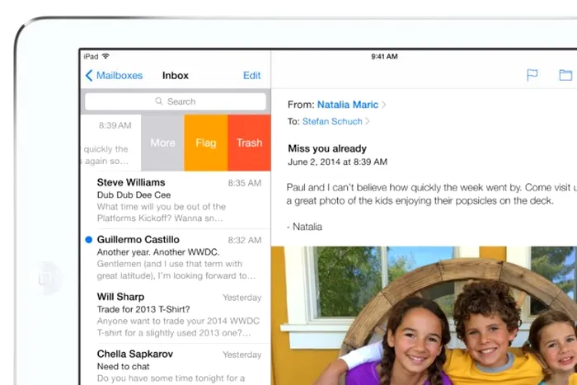
Task: Open recipient Stefan Schuch contact
Action: [332, 121]
